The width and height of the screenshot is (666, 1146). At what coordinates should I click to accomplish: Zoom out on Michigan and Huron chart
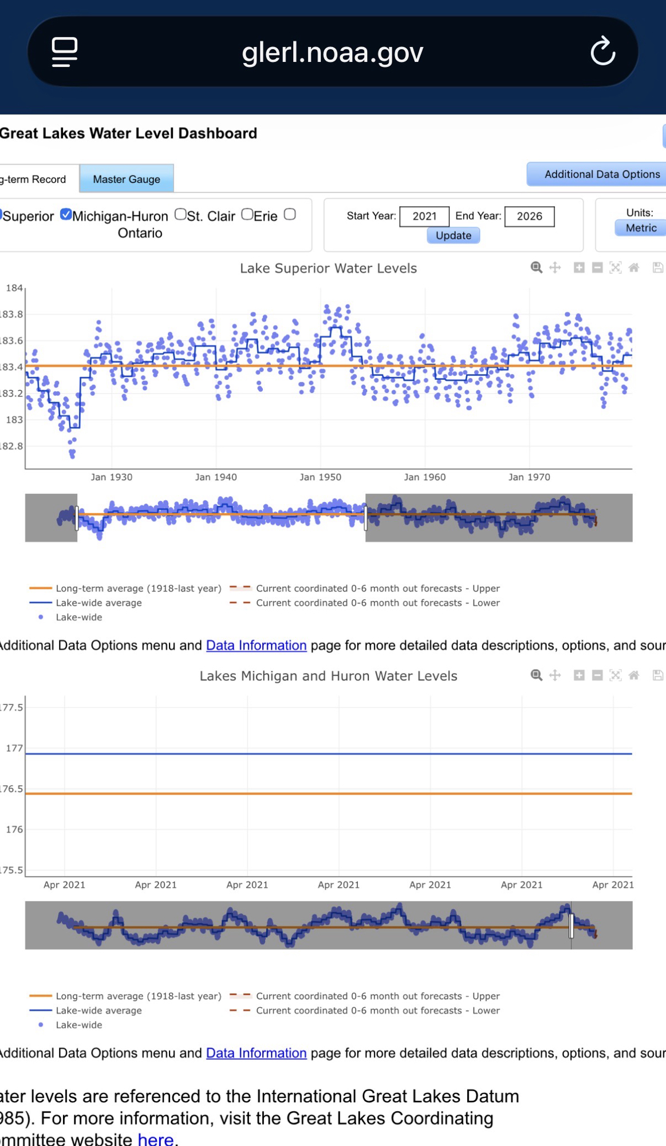597,676
